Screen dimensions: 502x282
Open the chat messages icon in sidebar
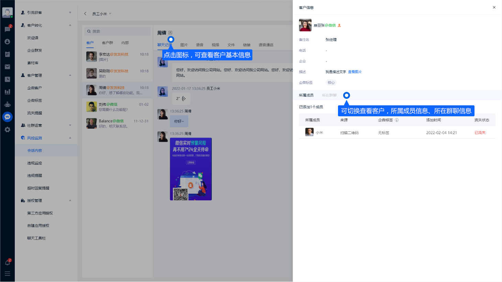7,29
